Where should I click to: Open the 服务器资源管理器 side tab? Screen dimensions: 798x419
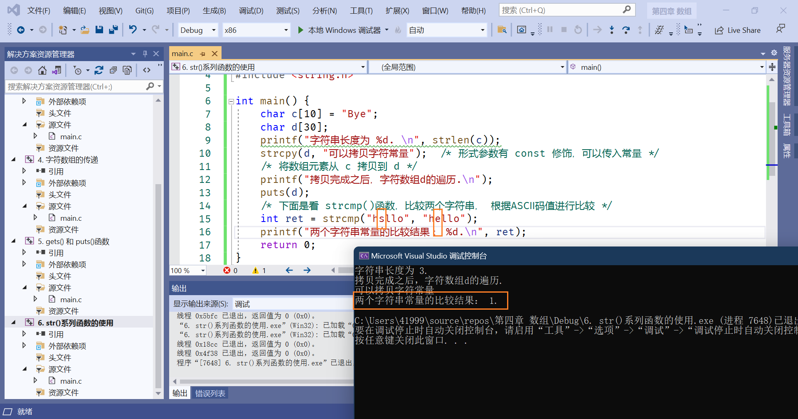click(787, 76)
